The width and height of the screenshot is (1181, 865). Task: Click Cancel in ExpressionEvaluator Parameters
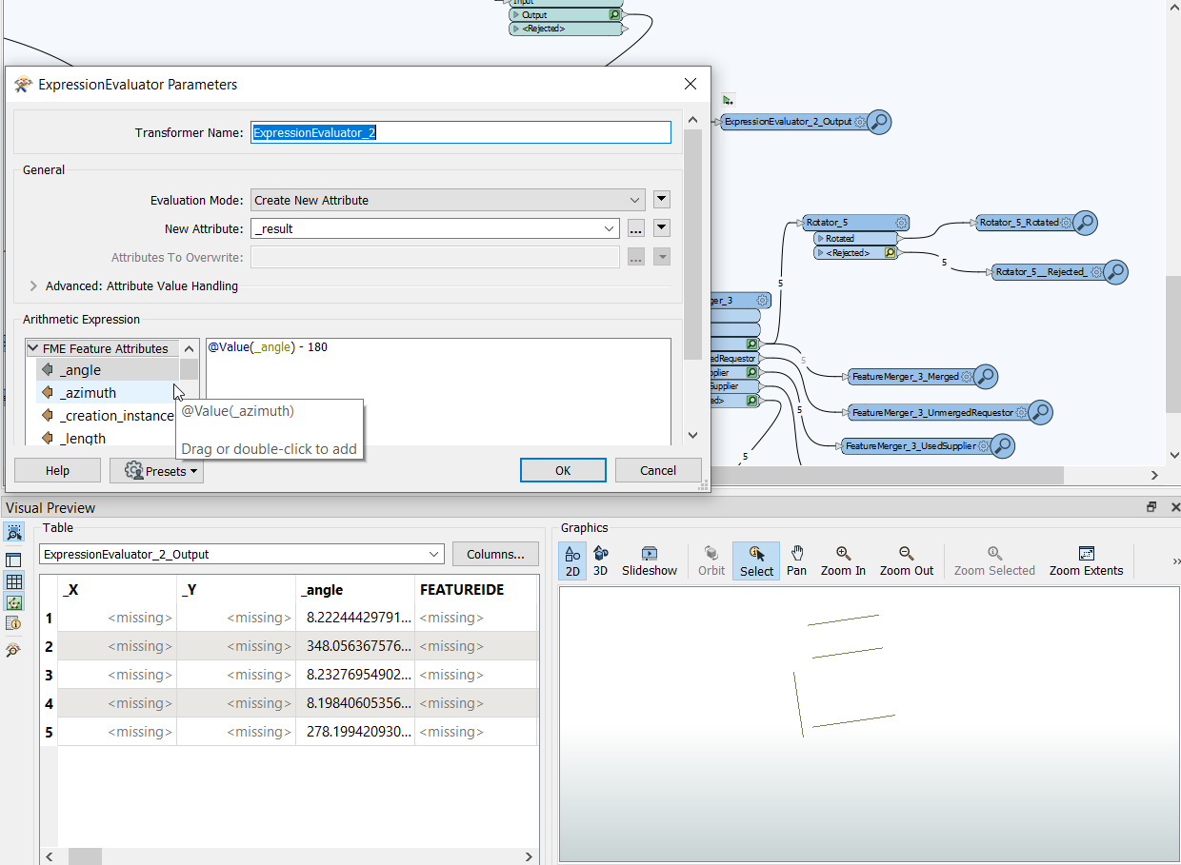658,470
